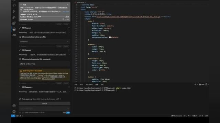Select the Terminal tab in bottom panel
Screen dimensions: 220x123
point(97,84)
